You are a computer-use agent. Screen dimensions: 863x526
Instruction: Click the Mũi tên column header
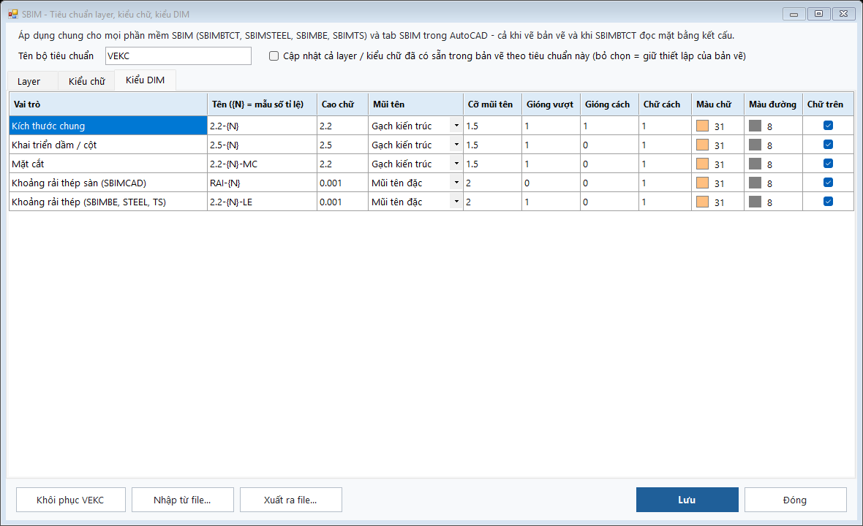(415, 104)
